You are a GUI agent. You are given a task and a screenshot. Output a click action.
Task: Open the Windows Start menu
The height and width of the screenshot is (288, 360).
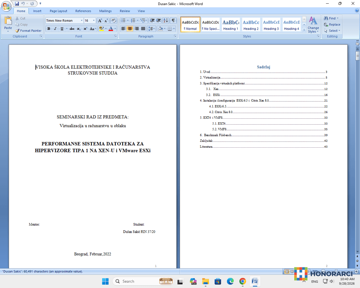[105, 281]
